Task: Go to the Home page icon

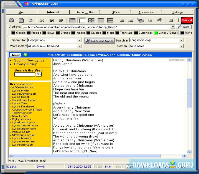Action: pyautogui.click(x=30, y=20)
